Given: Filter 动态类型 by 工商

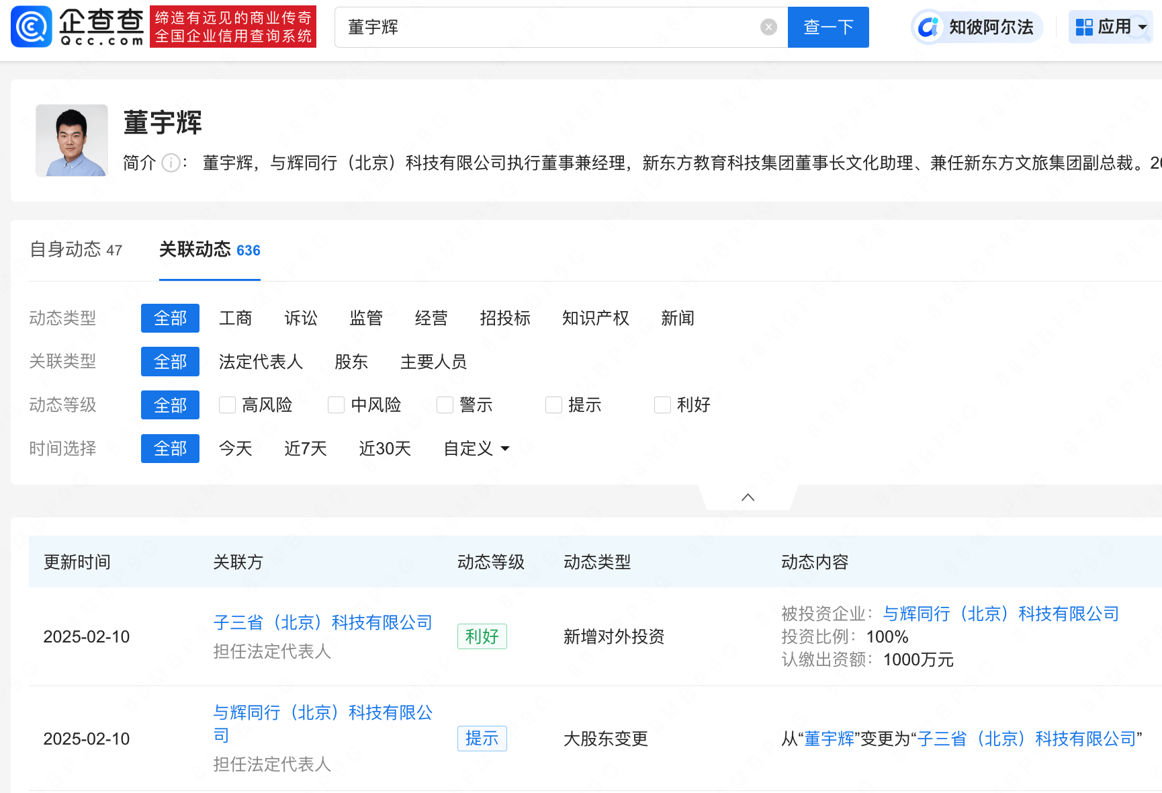Looking at the screenshot, I should click(x=235, y=319).
